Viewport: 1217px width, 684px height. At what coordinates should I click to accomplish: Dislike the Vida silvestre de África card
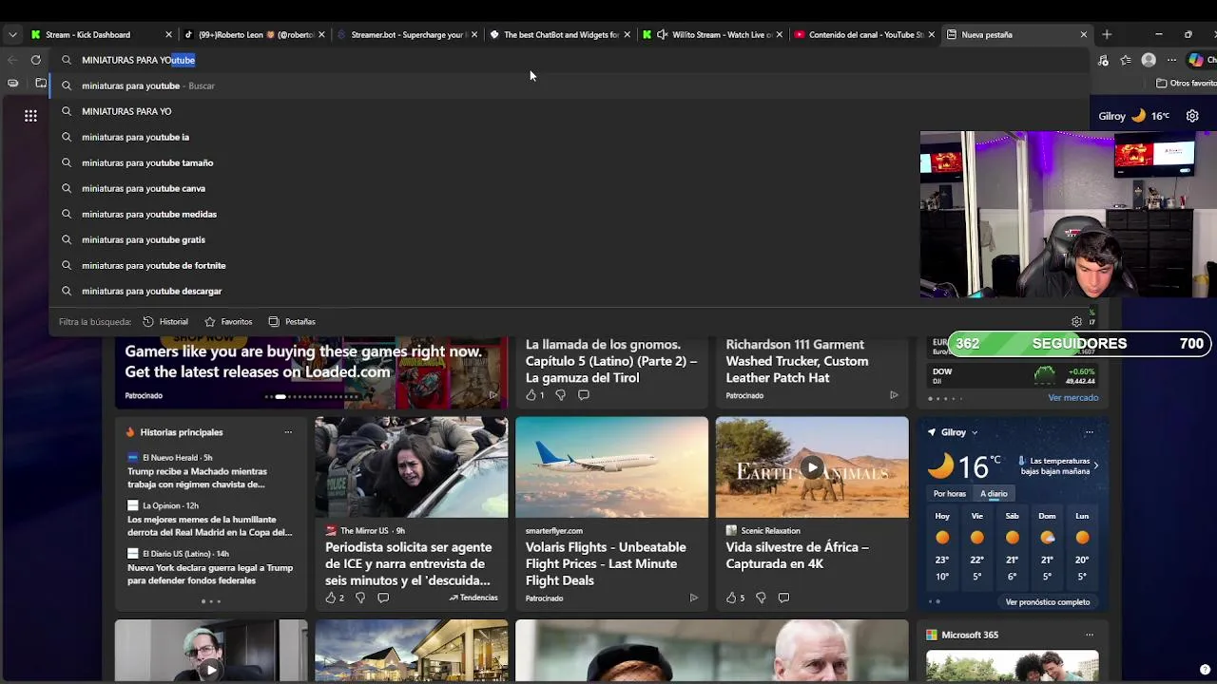(x=761, y=598)
